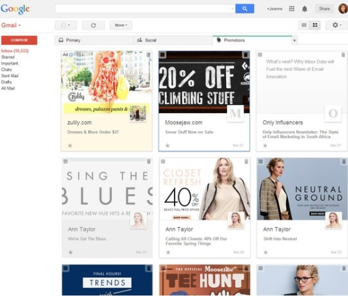The height and width of the screenshot is (296, 348).
Task: Click the Compose button
Action: (19, 40)
